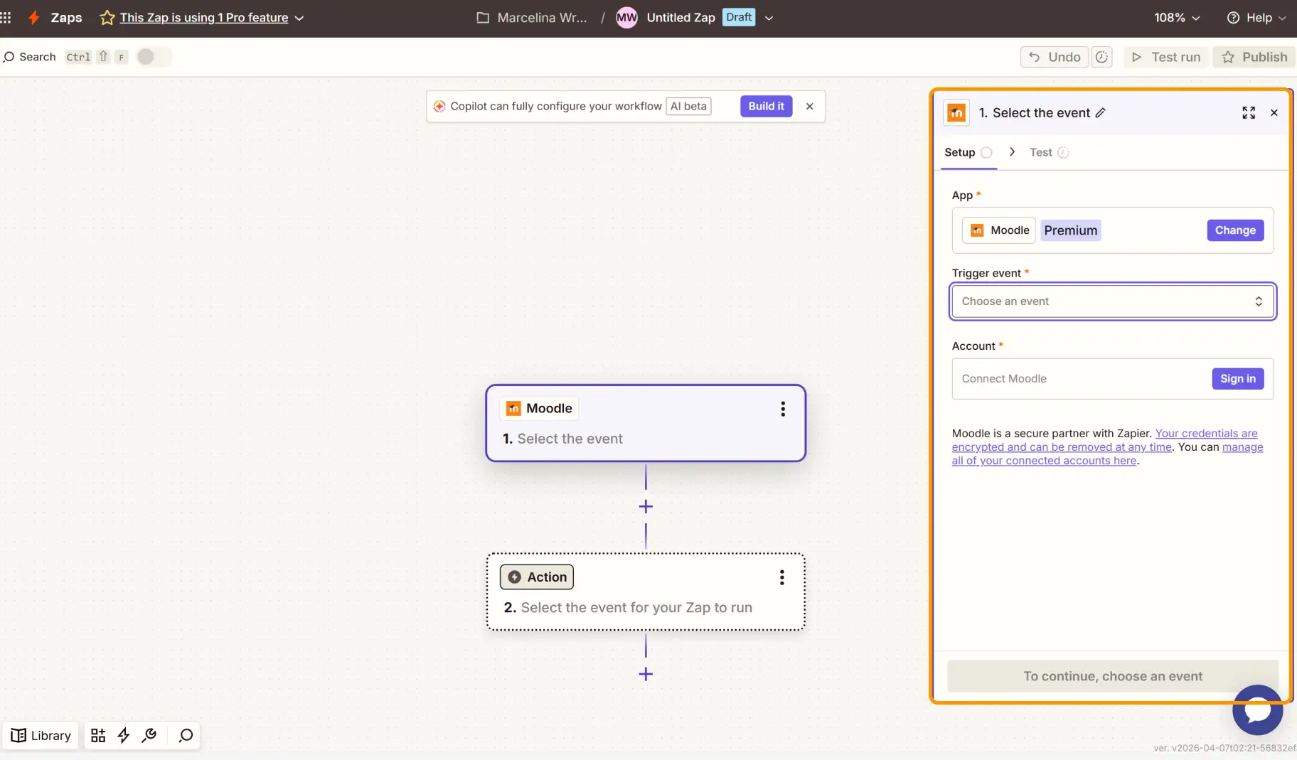Click the Copilot icon in banner
The height and width of the screenshot is (760, 1297).
439,106
